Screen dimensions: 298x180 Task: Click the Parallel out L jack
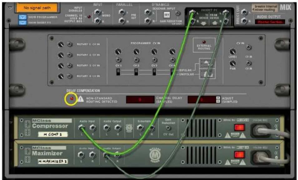[122, 12]
